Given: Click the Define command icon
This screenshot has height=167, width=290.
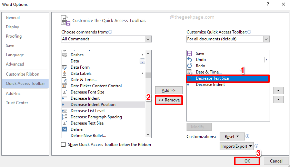Looking at the screenshot, I should click(x=64, y=129).
